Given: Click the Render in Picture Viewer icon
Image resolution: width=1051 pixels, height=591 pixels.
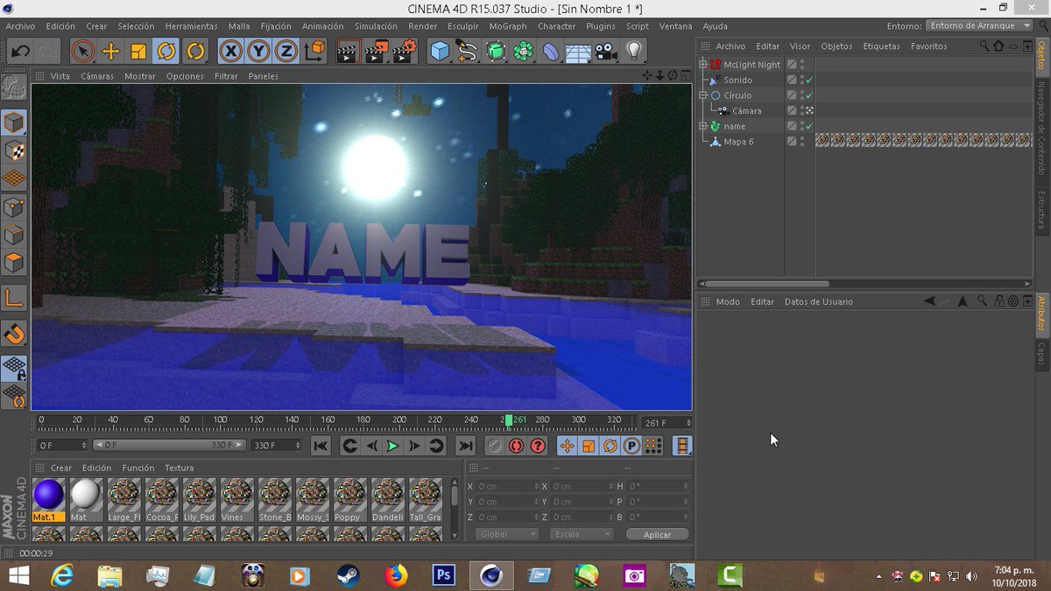Looking at the screenshot, I should point(375,52).
